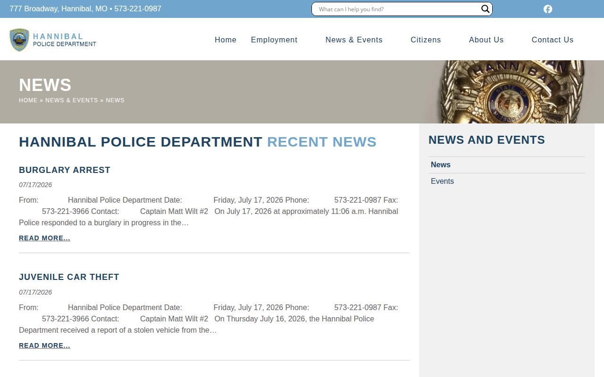Click the search magnifier icon
The height and width of the screenshot is (377, 604).
[485, 9]
